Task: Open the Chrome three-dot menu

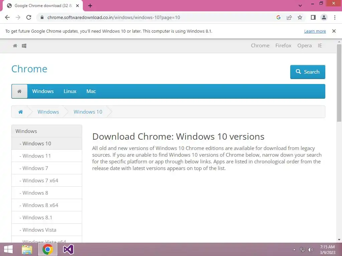Action: point(335,17)
